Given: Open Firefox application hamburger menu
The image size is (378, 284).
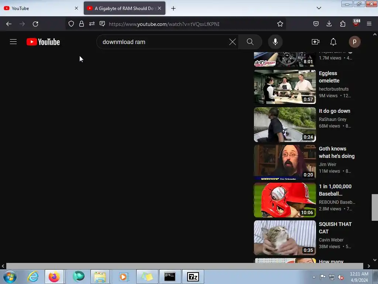Looking at the screenshot, I should (369, 24).
